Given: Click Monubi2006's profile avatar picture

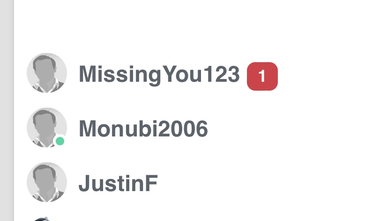Looking at the screenshot, I should point(47,128).
